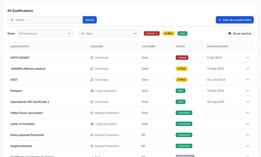This screenshot has width=261, height=157.
Task: Click red Expired status badge for OPITO BOSIET
Action: click(x=182, y=57)
